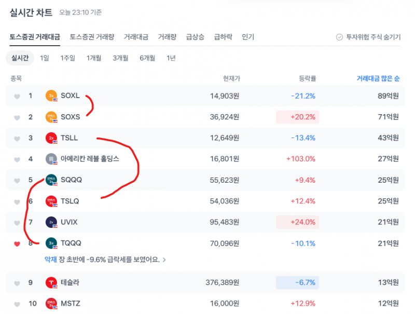This screenshot has width=415, height=314.
Task: Click the -6.7% change badge for 테슬라
Action: point(297,282)
